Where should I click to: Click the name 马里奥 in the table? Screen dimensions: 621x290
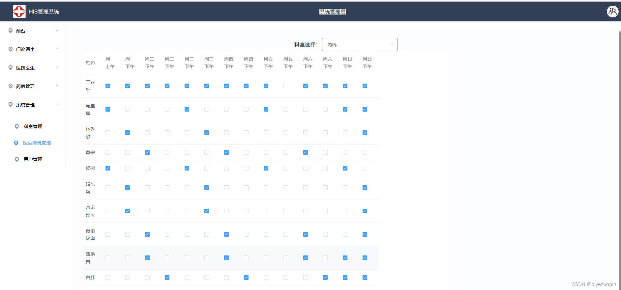coord(90,109)
